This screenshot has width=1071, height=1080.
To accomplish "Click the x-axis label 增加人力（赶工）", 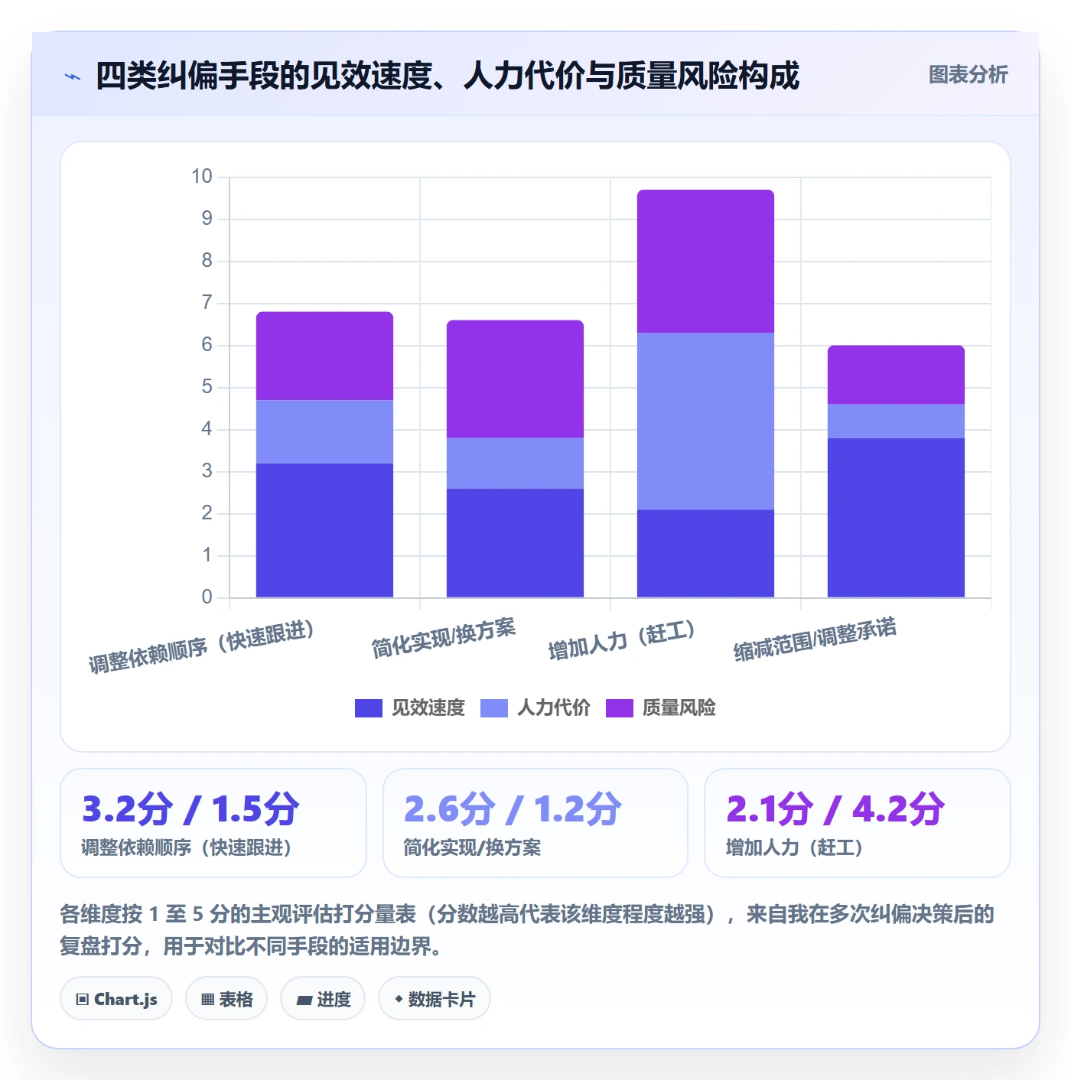I will click(623, 641).
